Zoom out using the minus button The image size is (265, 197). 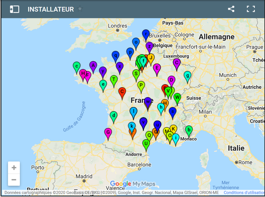[x=14, y=180]
